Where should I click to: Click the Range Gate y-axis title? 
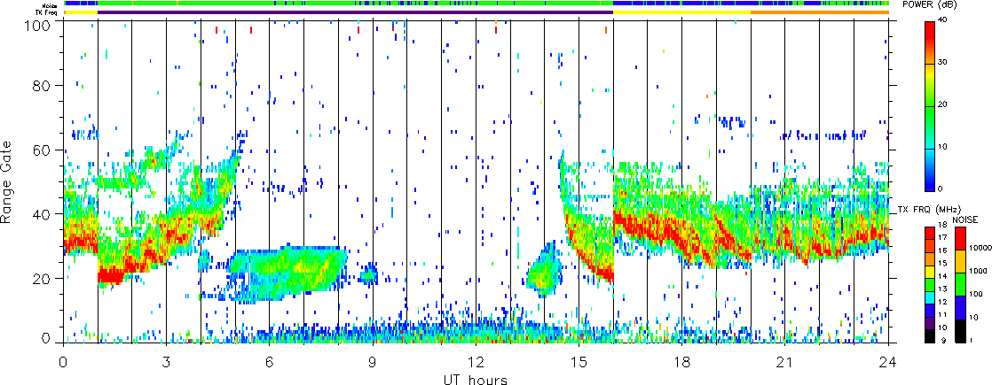(8, 181)
